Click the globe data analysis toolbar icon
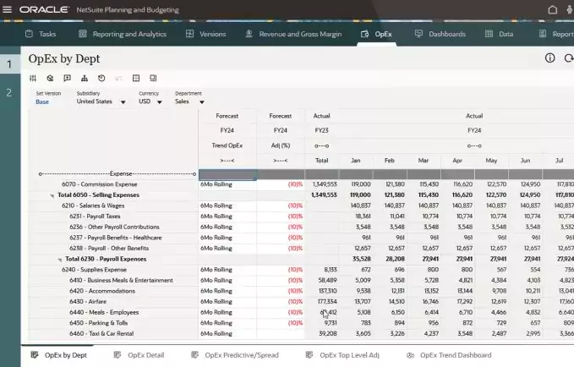This screenshot has width=574, height=367. tap(50, 78)
